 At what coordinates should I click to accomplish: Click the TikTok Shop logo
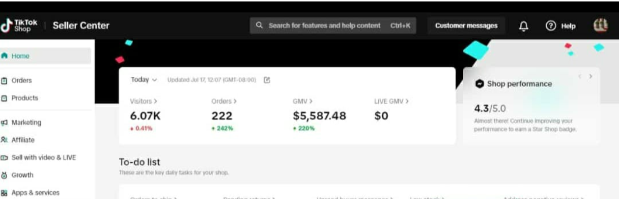pos(20,25)
